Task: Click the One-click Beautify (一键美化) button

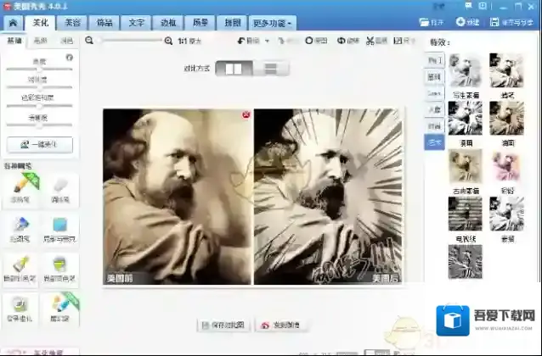Action: tap(40, 145)
